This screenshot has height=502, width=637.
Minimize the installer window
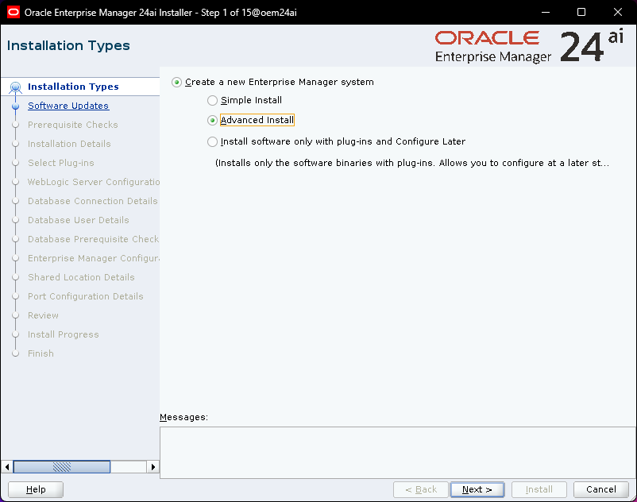click(x=545, y=12)
